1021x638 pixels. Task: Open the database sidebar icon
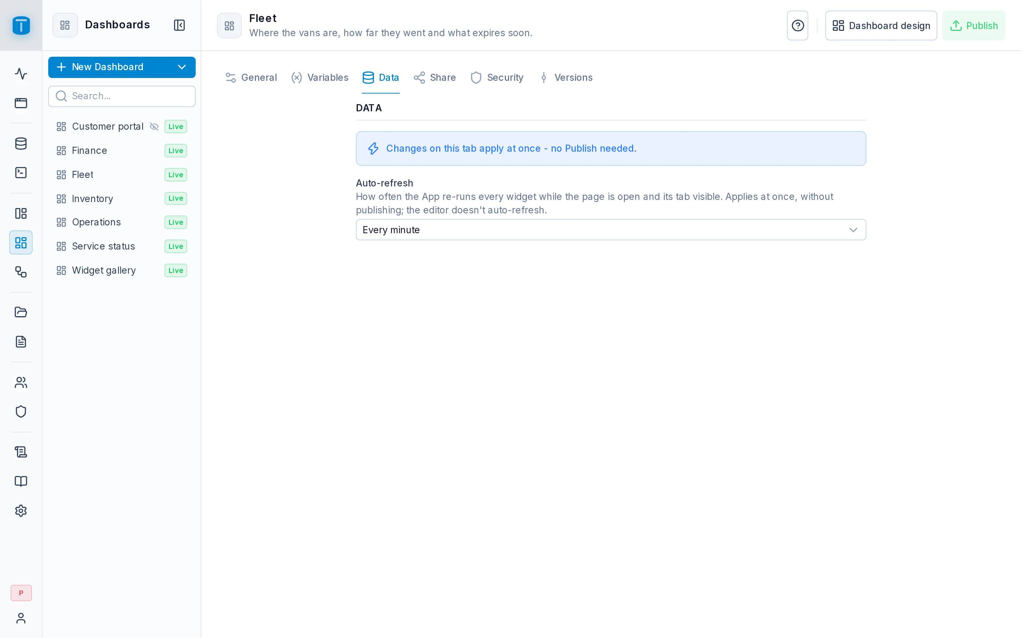click(x=21, y=144)
